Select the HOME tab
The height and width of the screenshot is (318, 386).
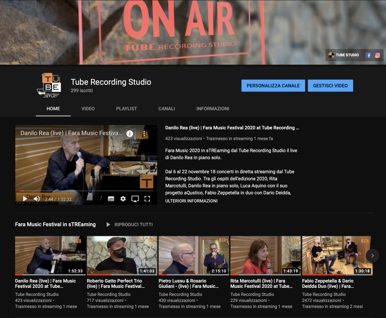(53, 109)
